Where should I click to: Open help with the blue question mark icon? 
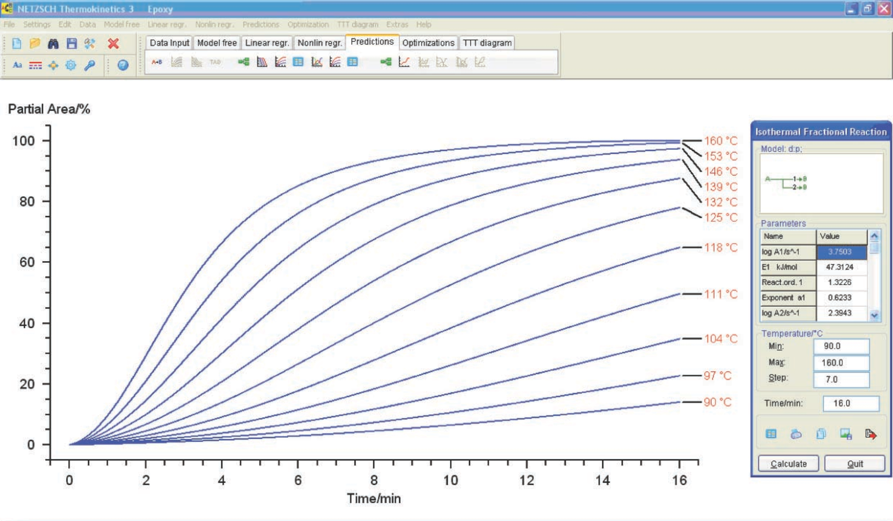pyautogui.click(x=123, y=65)
